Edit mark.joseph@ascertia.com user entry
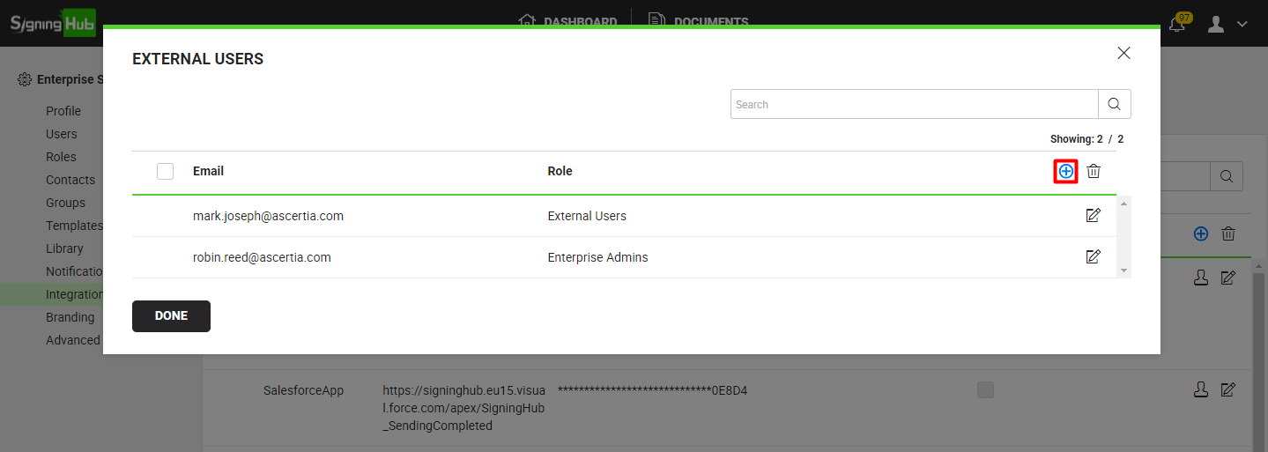Viewport: 1268px width, 452px height. point(1093,215)
